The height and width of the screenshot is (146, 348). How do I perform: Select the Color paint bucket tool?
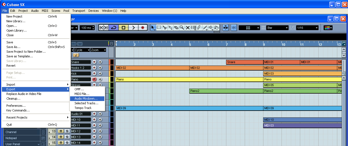pyautogui.click(x=216, y=28)
